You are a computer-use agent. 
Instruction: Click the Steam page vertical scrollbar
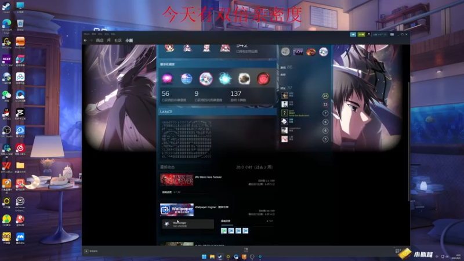409,142
